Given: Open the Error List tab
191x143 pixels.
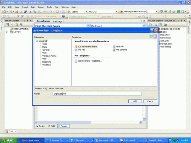Looking at the screenshot, I should [11, 131].
